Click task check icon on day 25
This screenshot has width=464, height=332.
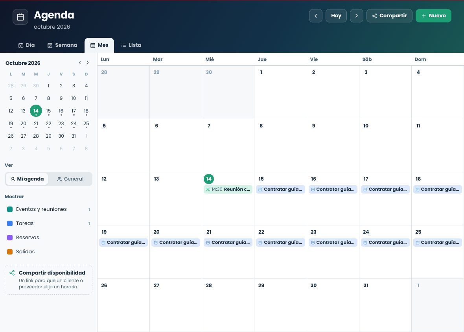(x=418, y=243)
